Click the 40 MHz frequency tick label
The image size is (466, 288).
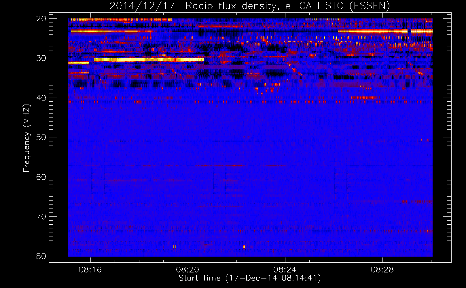(41, 98)
